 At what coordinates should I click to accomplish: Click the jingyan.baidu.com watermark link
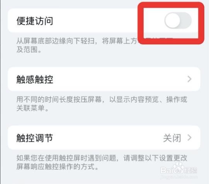pos(179,177)
